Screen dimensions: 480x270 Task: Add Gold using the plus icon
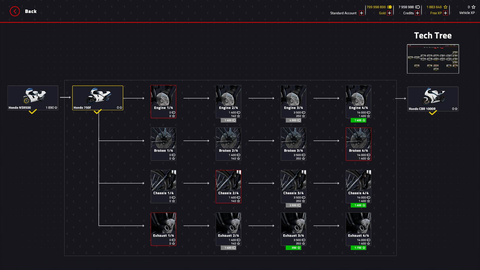tap(389, 13)
